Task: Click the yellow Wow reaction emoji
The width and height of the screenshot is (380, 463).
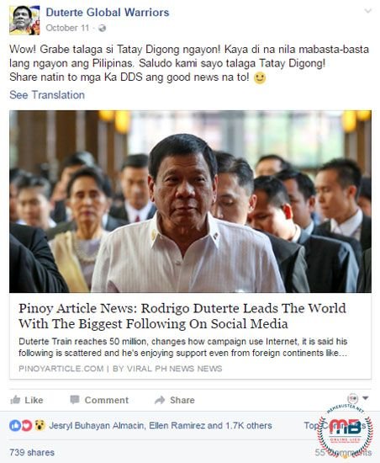Action: [x=40, y=425]
